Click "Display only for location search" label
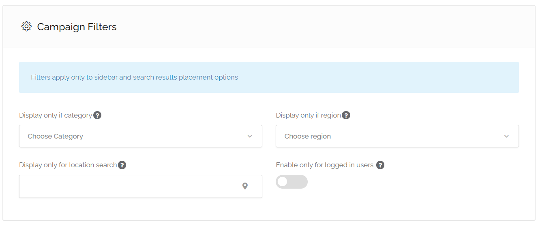This screenshot has width=538, height=225. [68, 165]
